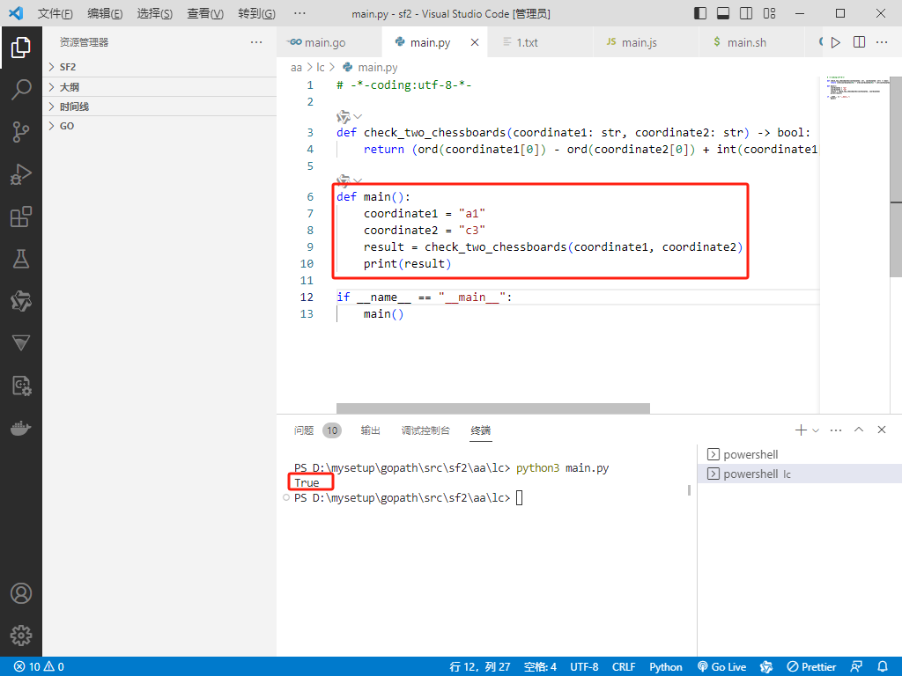Toggle primary sidebar layout icon
The width and height of the screenshot is (902, 676).
[x=700, y=13]
